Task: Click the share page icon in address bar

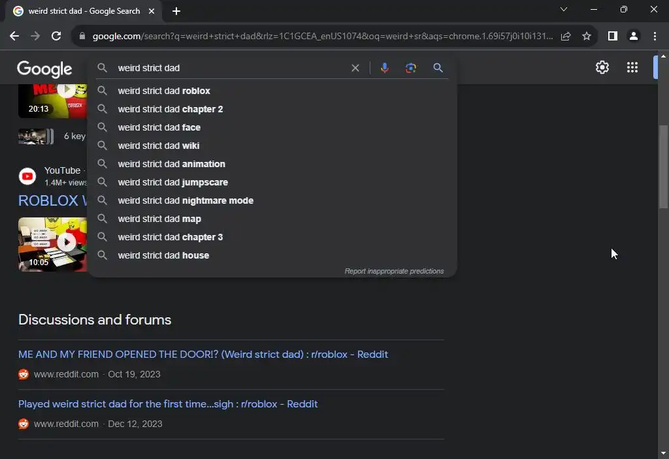Action: 566,37
